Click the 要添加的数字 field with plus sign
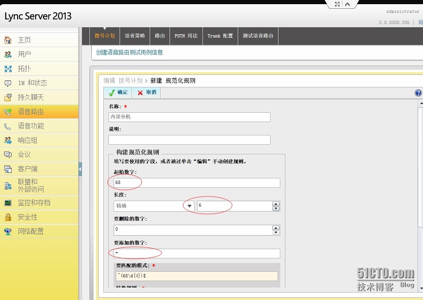Image resolution: width=423 pixels, height=300 pixels. (x=197, y=253)
